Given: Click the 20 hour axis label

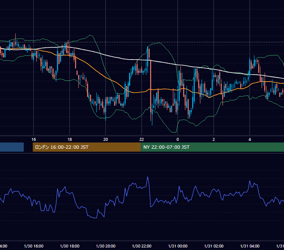Looking at the screenshot, I should pyautogui.click(x=106, y=140).
